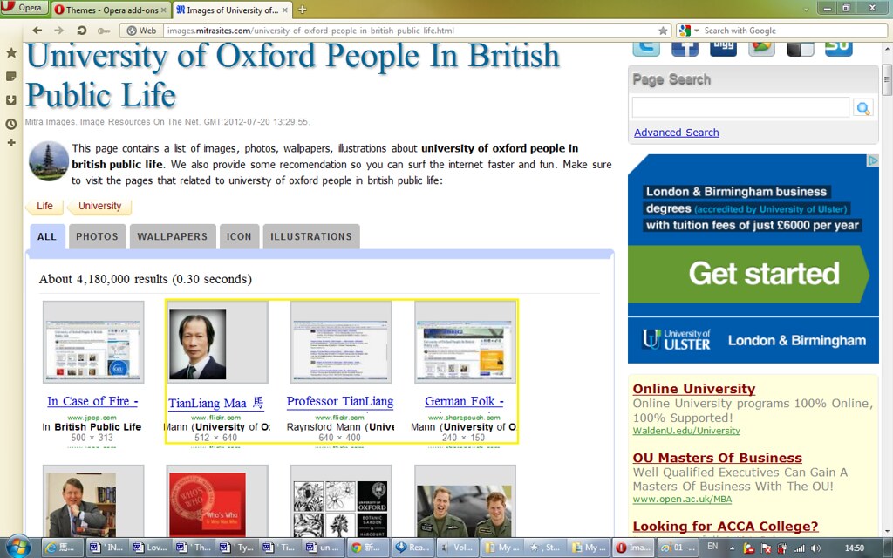The height and width of the screenshot is (558, 893).
Task: Select the Life tag
Action: [x=44, y=206]
